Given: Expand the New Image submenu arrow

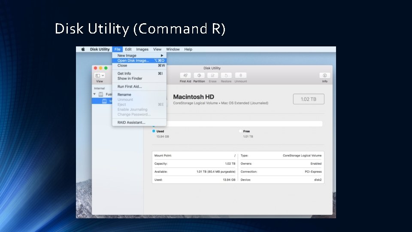Looking at the screenshot, I should coord(162,55).
